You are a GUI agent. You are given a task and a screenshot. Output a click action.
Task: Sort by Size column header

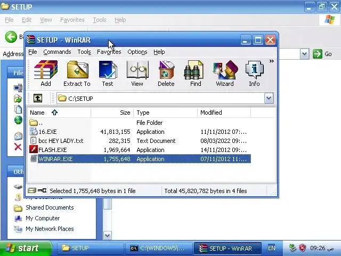[x=112, y=113]
